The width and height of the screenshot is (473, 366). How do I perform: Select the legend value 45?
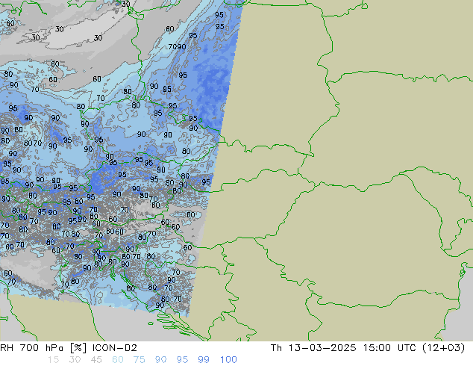point(96,360)
